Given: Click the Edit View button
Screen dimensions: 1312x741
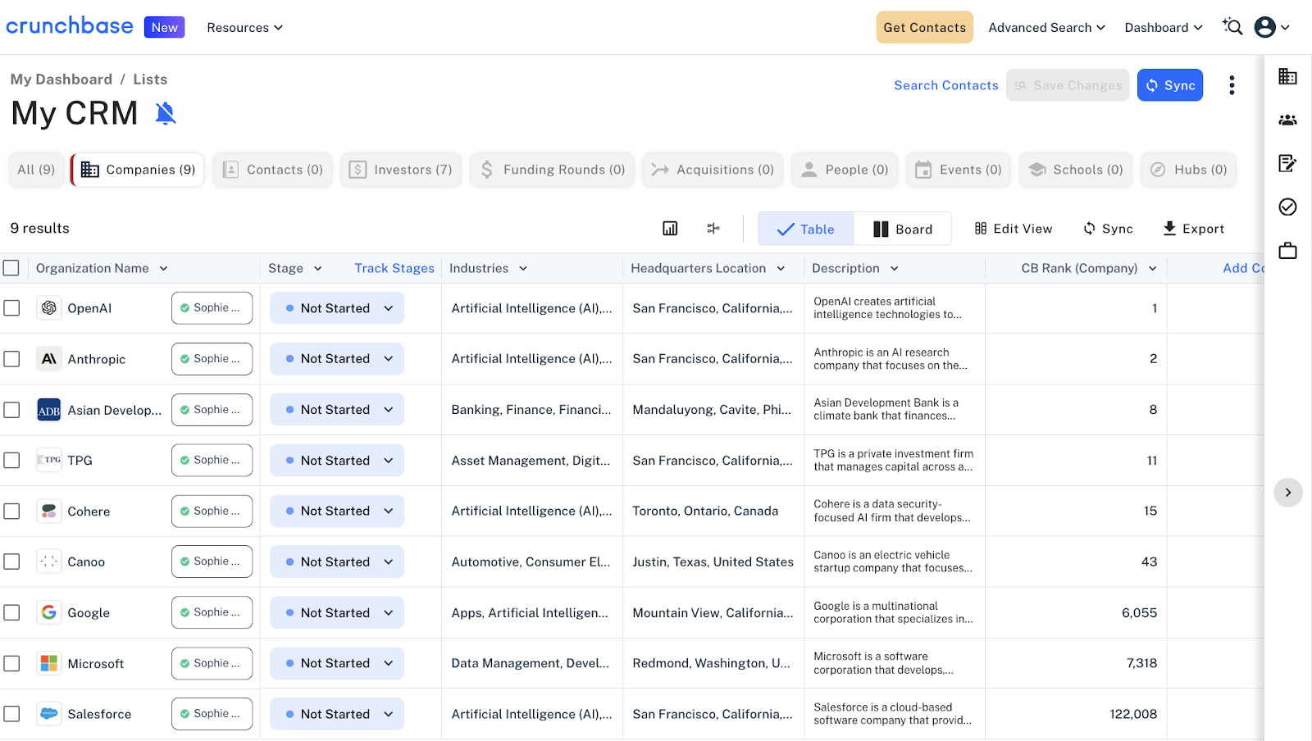Looking at the screenshot, I should tap(1014, 229).
